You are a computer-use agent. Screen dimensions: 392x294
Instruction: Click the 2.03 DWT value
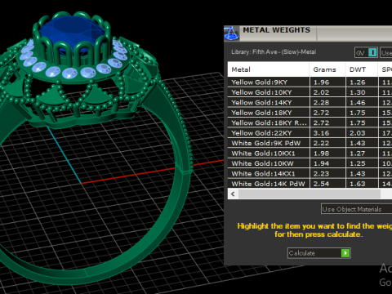[358, 133]
